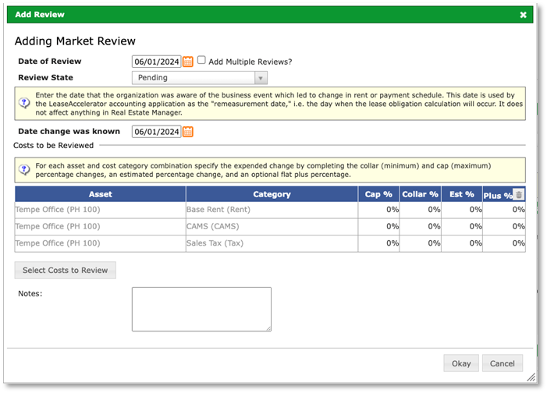Edit the Date change was known field

coord(156,132)
